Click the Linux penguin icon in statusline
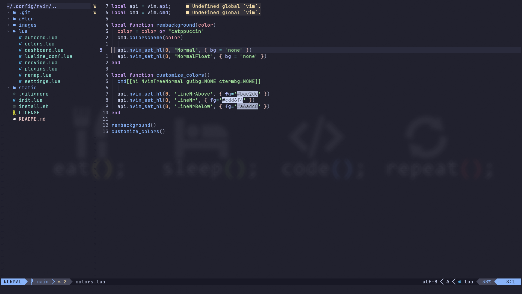This screenshot has width=522, height=294. (x=448, y=282)
